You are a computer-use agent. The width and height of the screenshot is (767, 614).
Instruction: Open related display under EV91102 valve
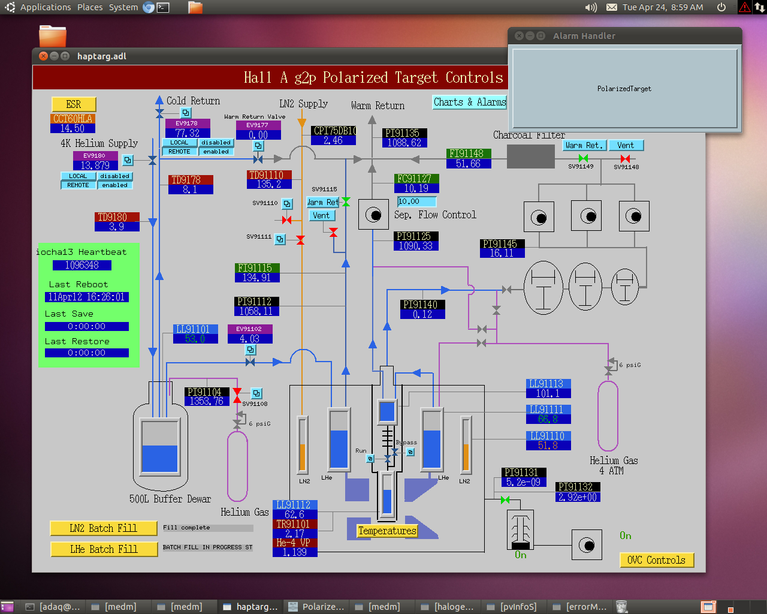[251, 350]
